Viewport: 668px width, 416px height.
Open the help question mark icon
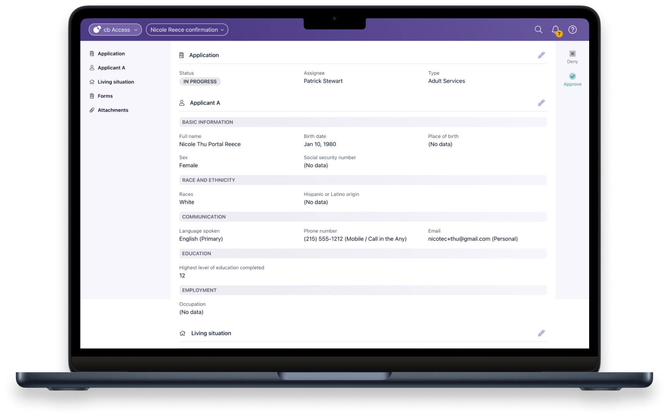[x=572, y=30]
